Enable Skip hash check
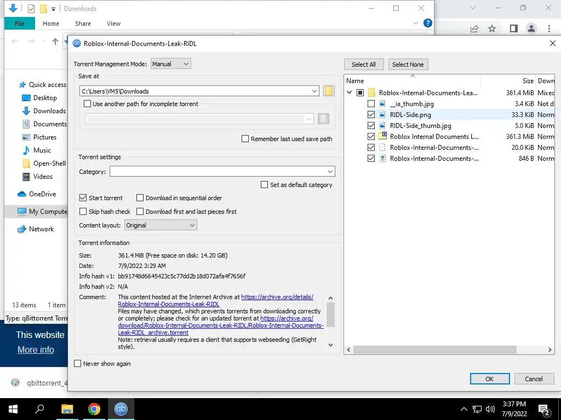 pos(83,212)
